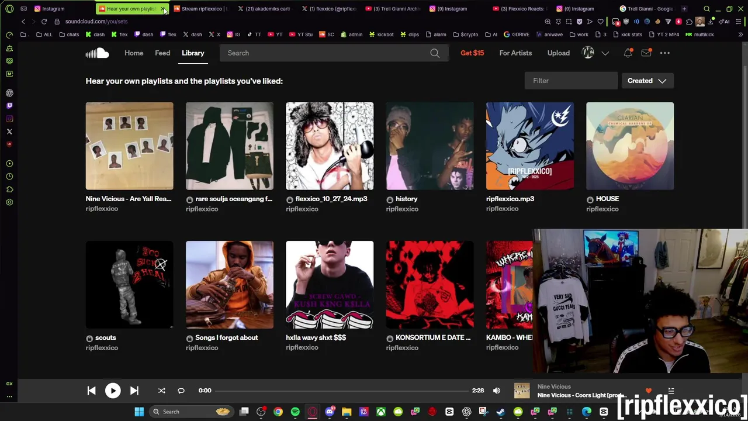Open the ripflexxico.mp3 playlist cover
The height and width of the screenshot is (421, 748).
[530, 146]
